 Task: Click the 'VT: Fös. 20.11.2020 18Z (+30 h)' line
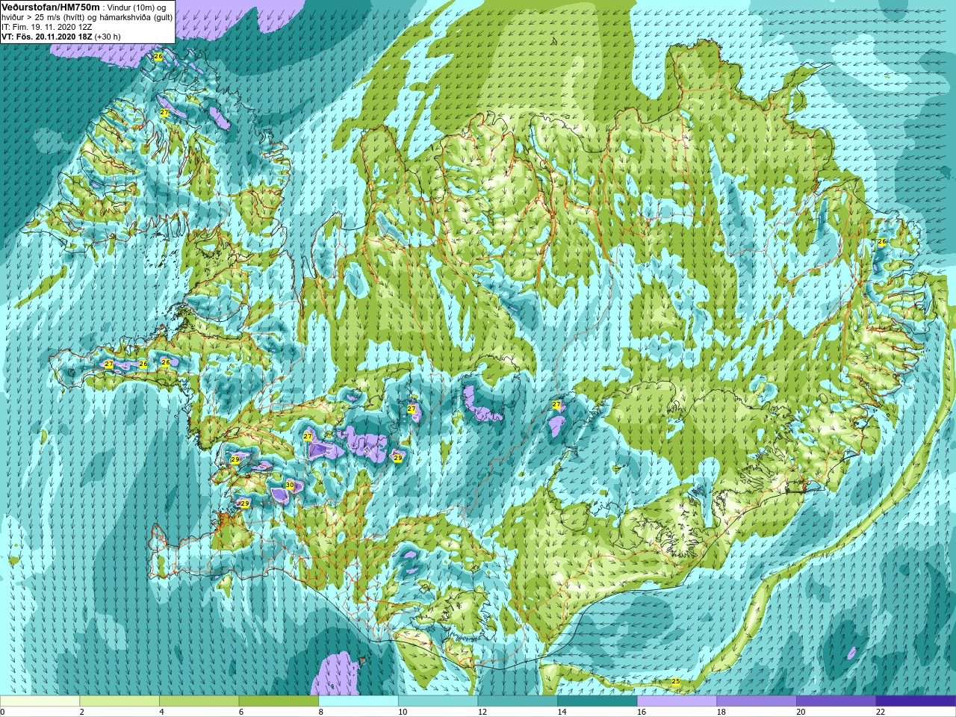[x=61, y=37]
